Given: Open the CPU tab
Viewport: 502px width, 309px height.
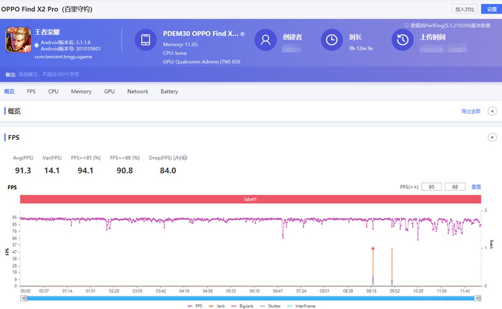Looking at the screenshot, I should click(x=53, y=91).
